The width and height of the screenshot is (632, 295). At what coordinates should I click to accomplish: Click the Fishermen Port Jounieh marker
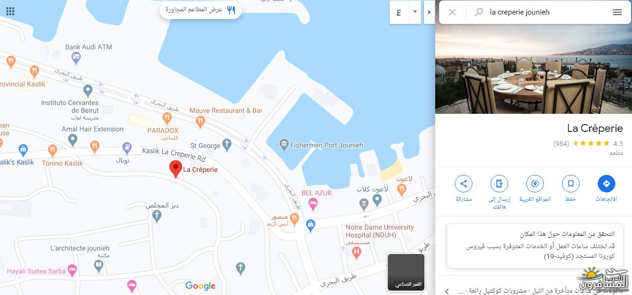coord(283,145)
